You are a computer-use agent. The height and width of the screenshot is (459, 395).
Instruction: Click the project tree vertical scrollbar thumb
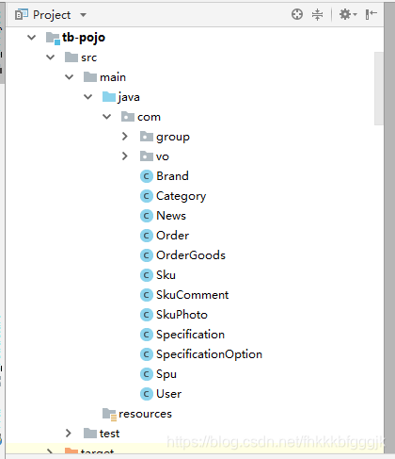[x=379, y=89]
